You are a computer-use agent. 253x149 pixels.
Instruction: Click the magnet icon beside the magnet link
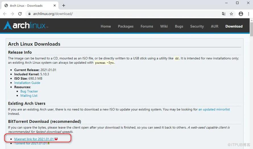tap(56, 139)
